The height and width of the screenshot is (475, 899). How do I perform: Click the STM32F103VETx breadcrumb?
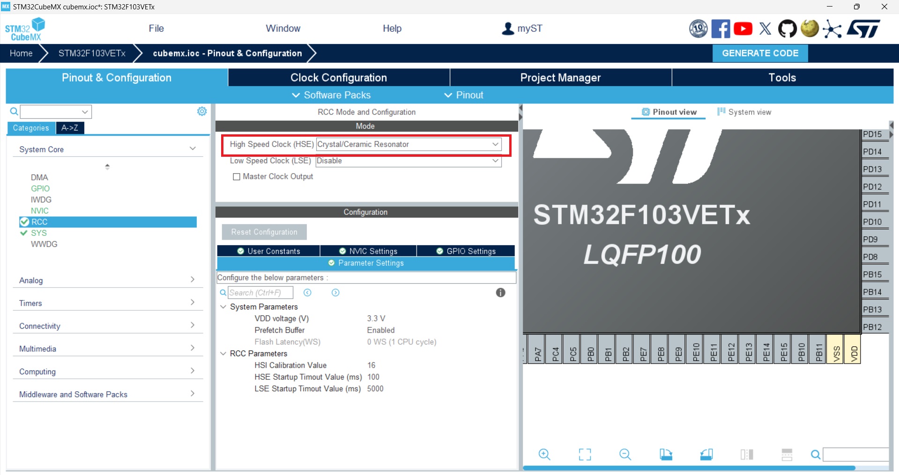click(92, 53)
